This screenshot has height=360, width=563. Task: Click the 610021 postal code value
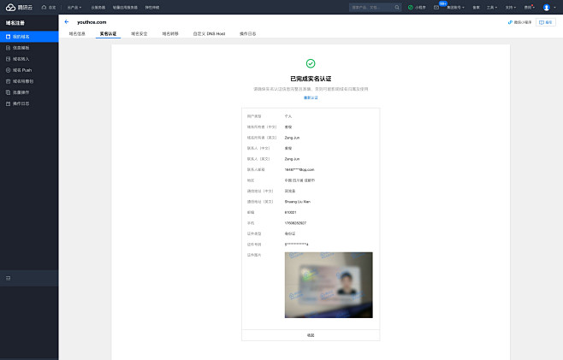[290, 212]
